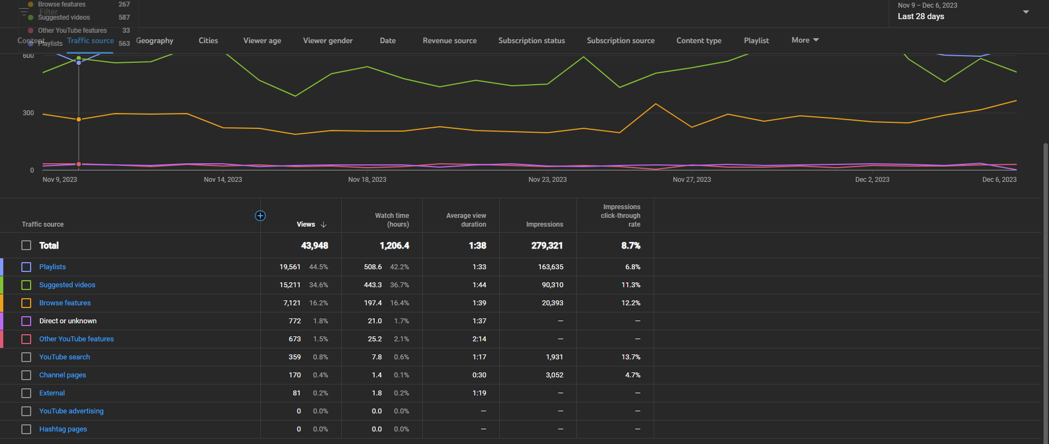Click the Channel pages link
The width and height of the screenshot is (1049, 444).
[x=62, y=375]
